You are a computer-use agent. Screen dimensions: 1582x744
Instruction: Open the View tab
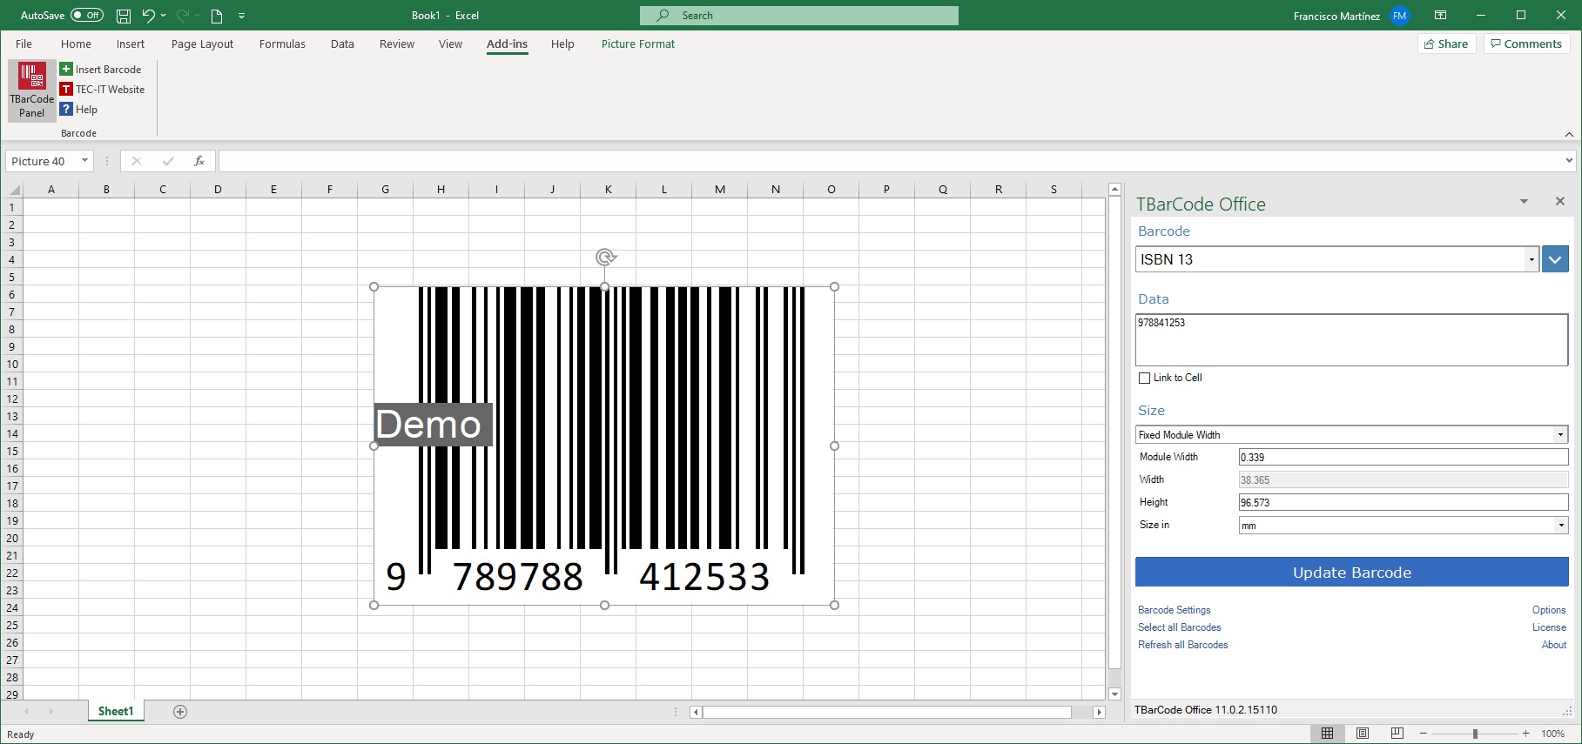coord(450,44)
